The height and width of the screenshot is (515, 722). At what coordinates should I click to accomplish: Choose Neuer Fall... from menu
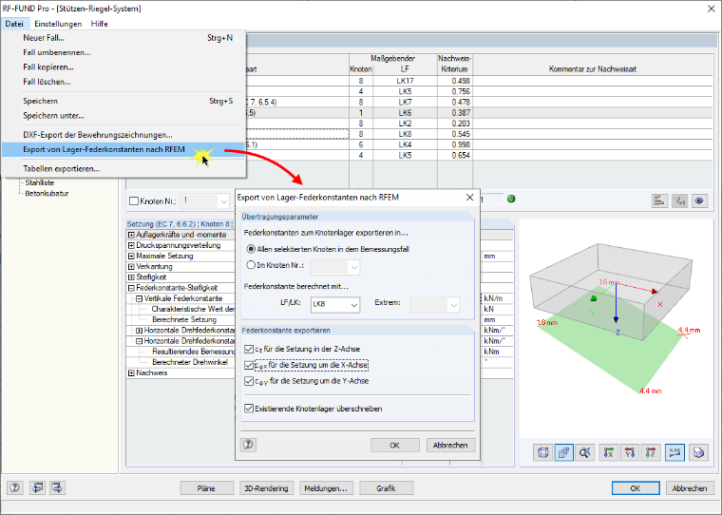click(123, 38)
